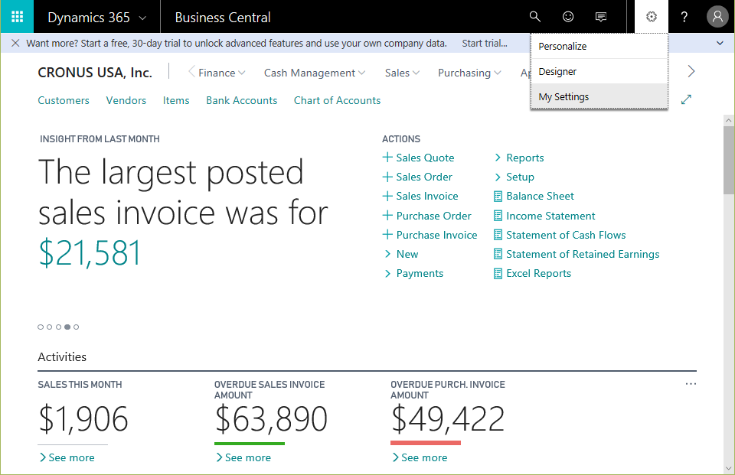Image resolution: width=735 pixels, height=475 pixels.
Task: Click report icon beside Income Statement
Action: coord(498,216)
